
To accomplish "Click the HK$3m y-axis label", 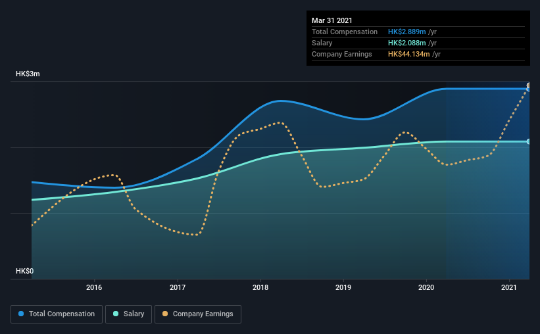I will (x=28, y=74).
